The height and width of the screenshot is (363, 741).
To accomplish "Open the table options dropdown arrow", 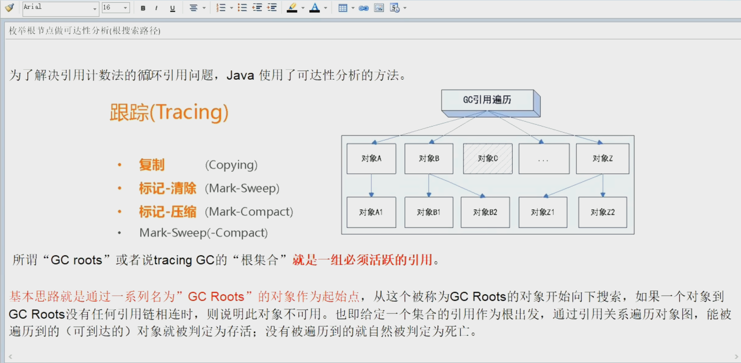I will click(x=353, y=8).
